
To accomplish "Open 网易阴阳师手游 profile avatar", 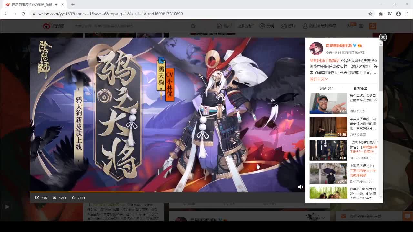I will coord(316,48).
